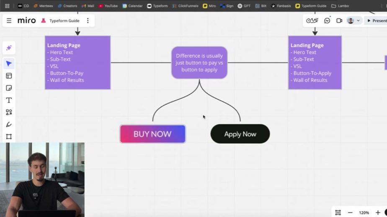Zoom out with minus button

[350, 212]
